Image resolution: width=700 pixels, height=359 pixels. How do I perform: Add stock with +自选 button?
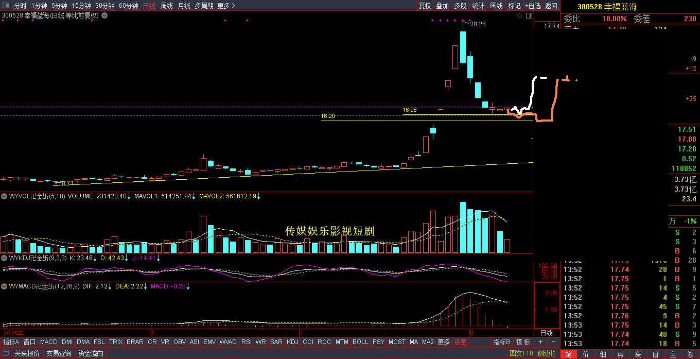[x=533, y=6]
